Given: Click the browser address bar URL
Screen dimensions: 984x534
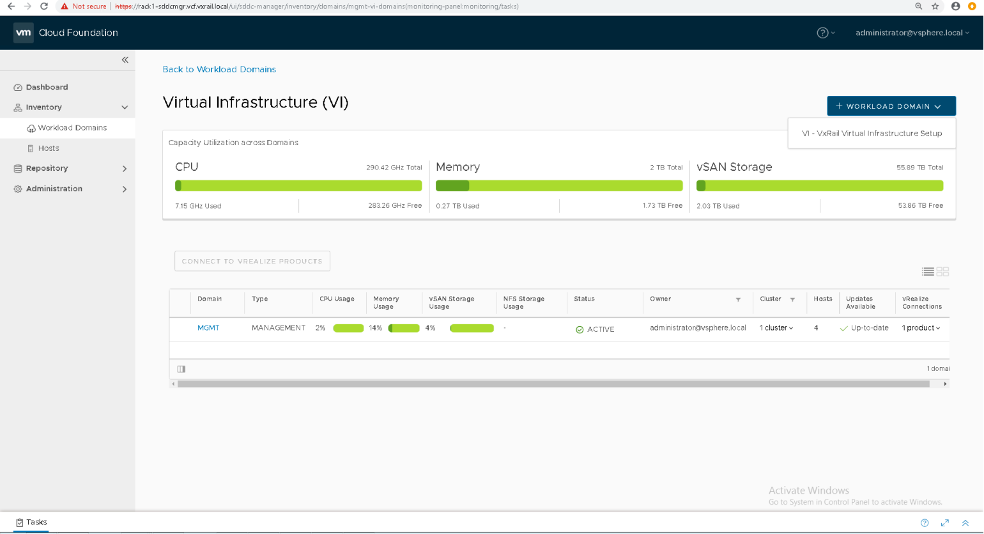Looking at the screenshot, I should pos(317,6).
